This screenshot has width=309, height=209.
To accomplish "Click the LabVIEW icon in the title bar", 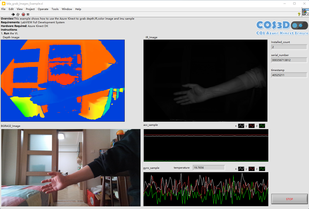I will pos(3,4).
